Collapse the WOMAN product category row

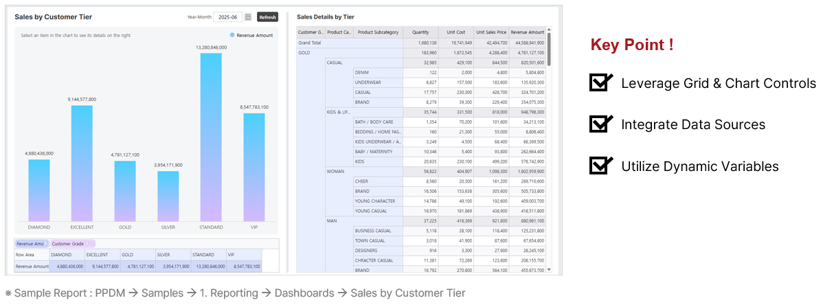point(335,171)
